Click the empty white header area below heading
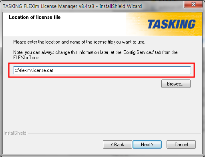 tap(64, 28)
